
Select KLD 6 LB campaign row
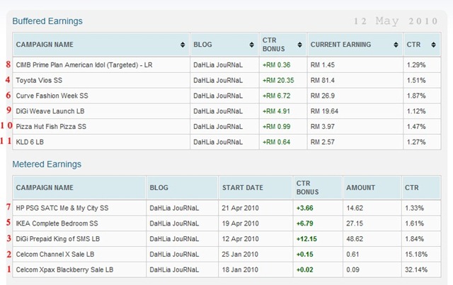tap(226, 142)
